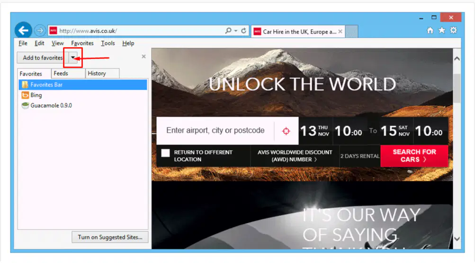Open the Tools gear icon
The height and width of the screenshot is (263, 475).
(454, 30)
